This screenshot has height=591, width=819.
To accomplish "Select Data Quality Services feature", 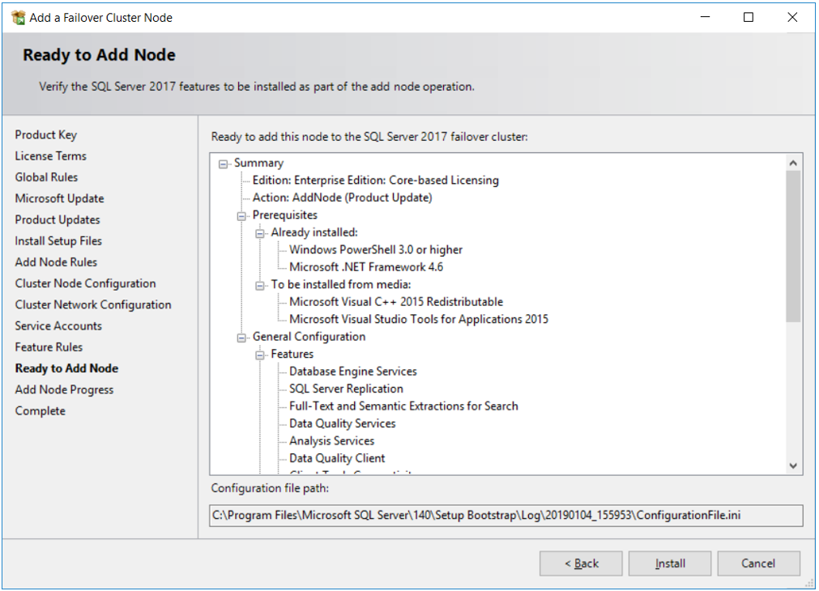I will [x=342, y=423].
